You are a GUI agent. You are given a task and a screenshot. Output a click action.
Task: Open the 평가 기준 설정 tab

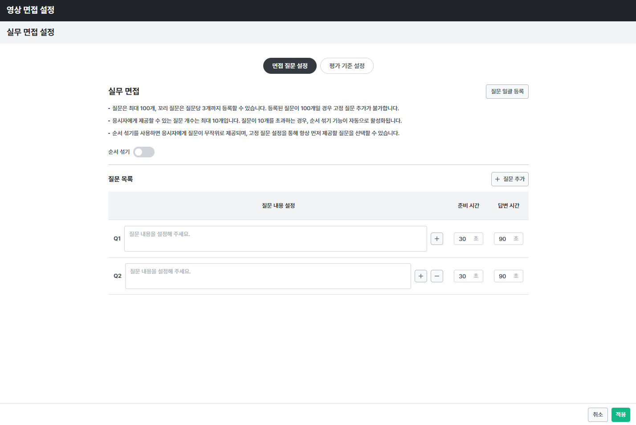(347, 66)
